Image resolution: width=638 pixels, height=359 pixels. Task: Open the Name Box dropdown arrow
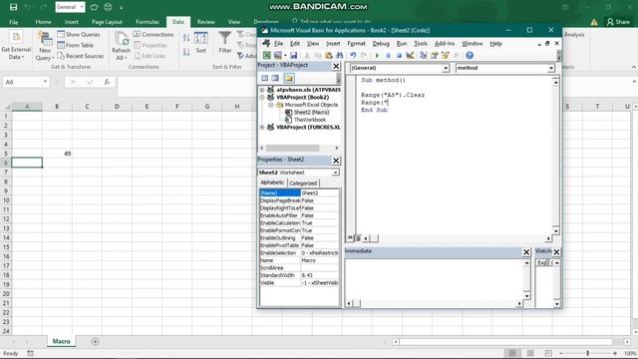click(x=45, y=82)
